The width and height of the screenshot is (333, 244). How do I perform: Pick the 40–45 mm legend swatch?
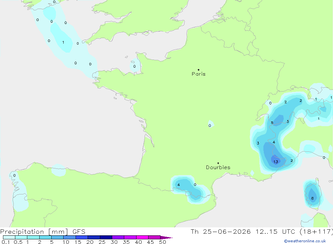point(142,237)
